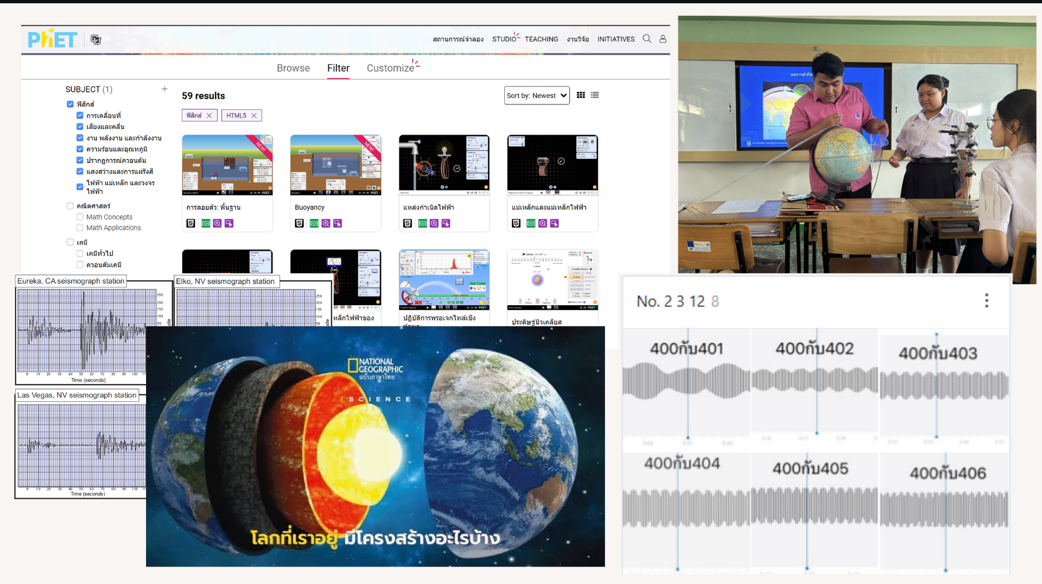Click HTML5 badge on แม่เหล็กและแม่เหล็กไฟฟ้า card
Image resolution: width=1042 pixels, height=584 pixels.
[x=516, y=223]
